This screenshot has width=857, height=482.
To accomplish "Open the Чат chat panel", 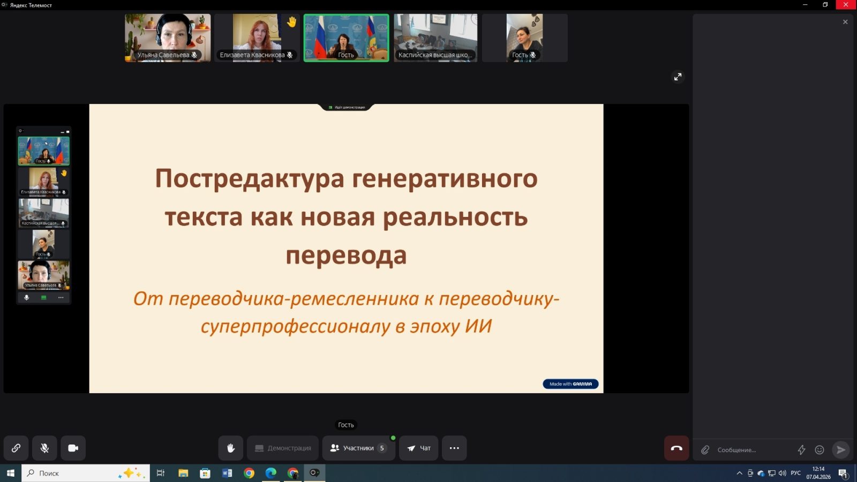I will (x=418, y=448).
